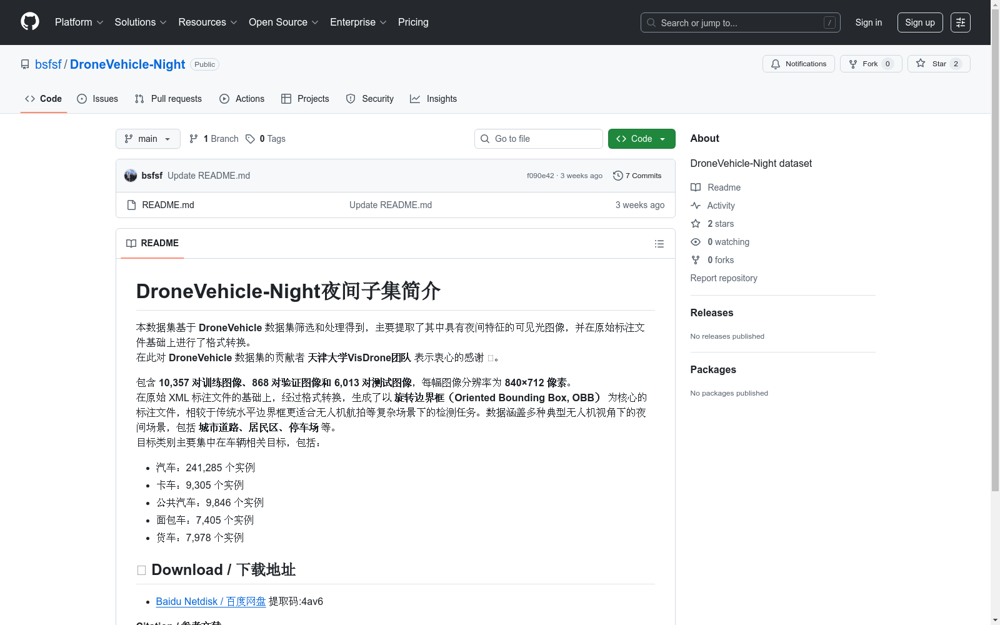Click the Sign in link
The width and height of the screenshot is (1000, 625).
[869, 22]
